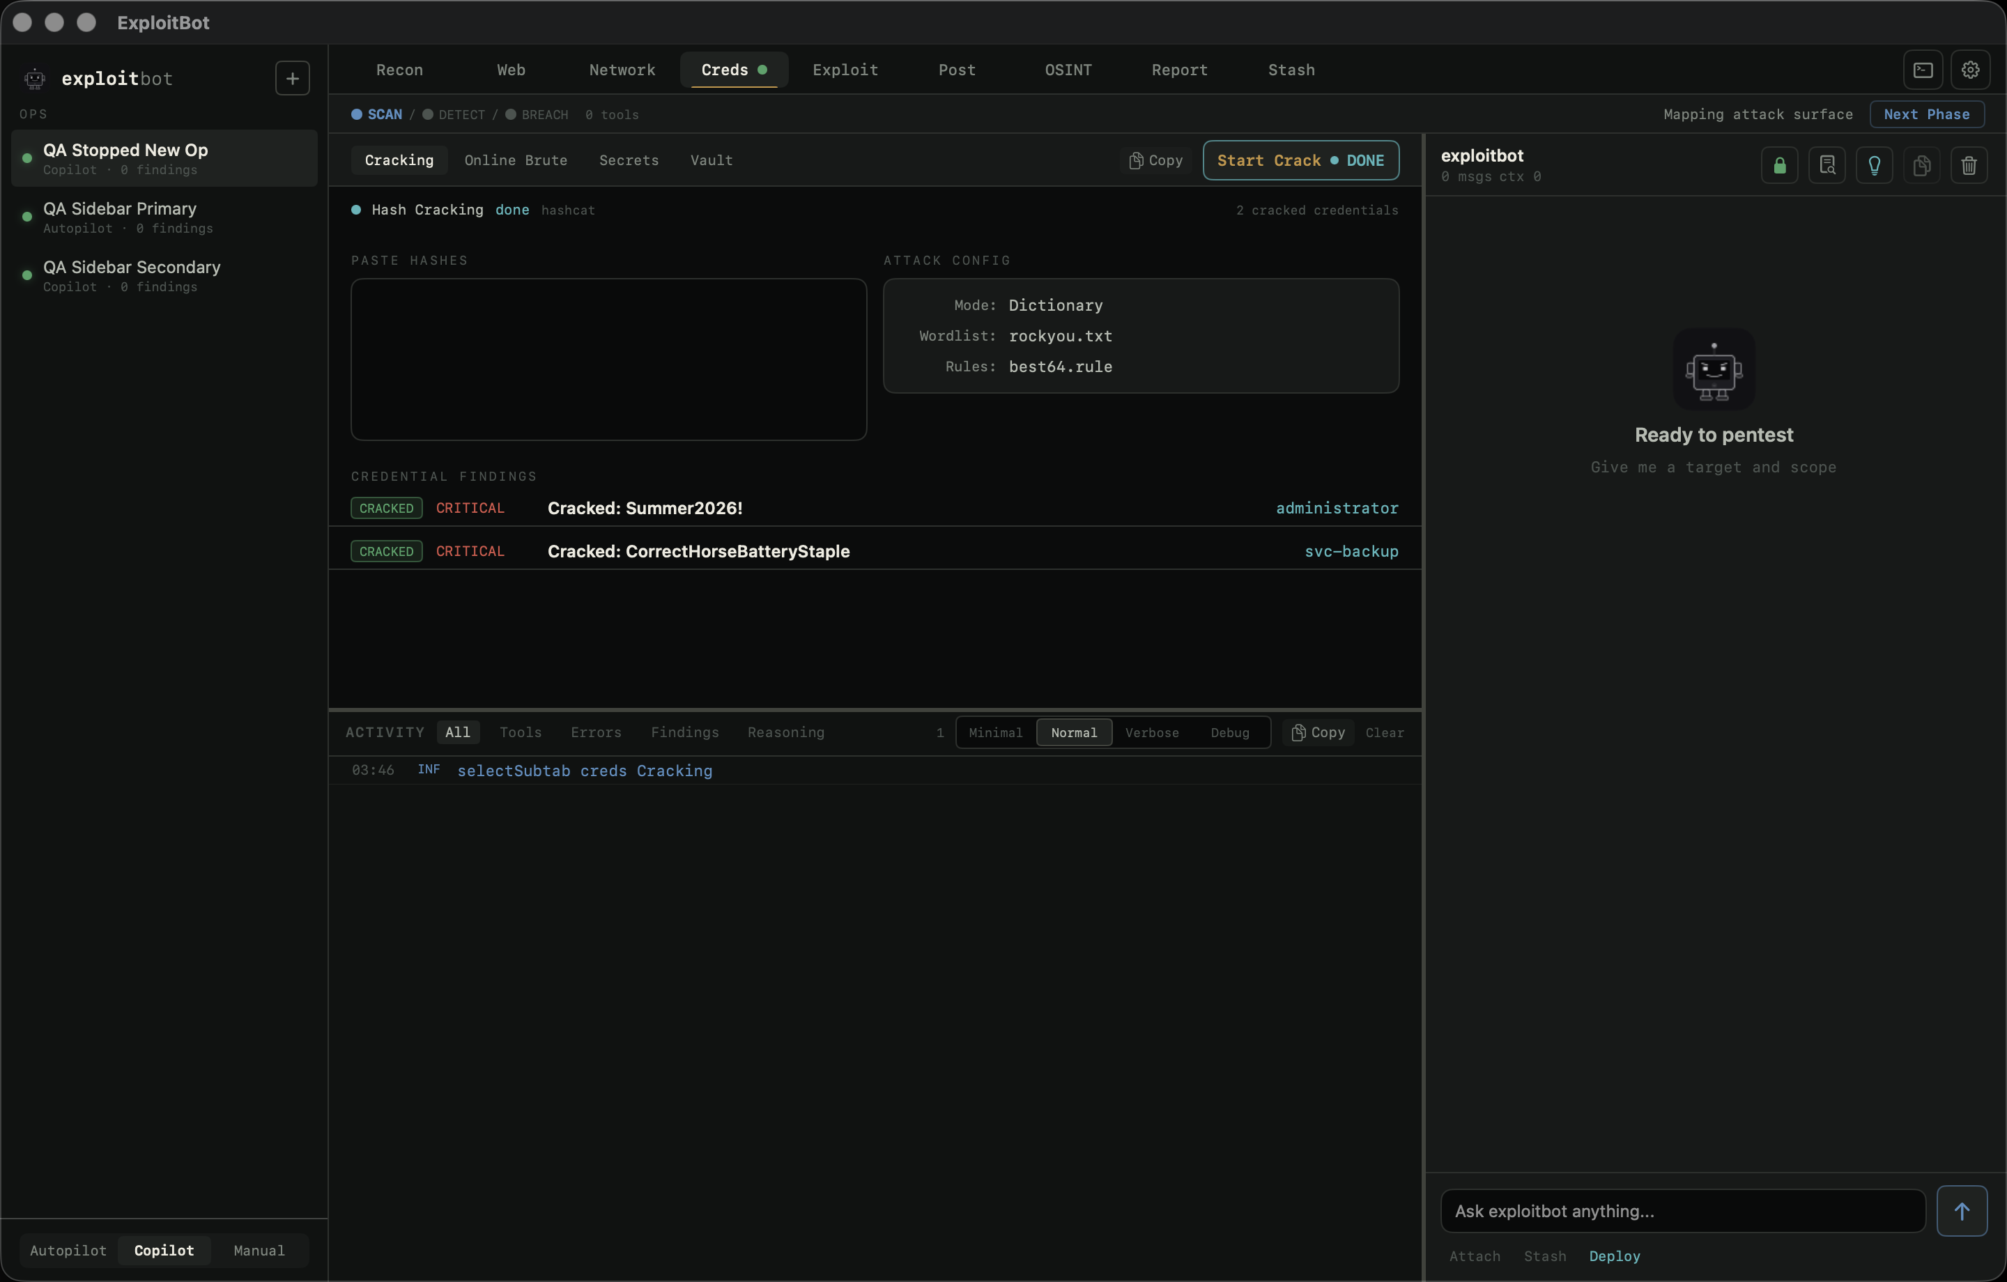
Task: Set log level to Minimal
Action: coord(996,733)
